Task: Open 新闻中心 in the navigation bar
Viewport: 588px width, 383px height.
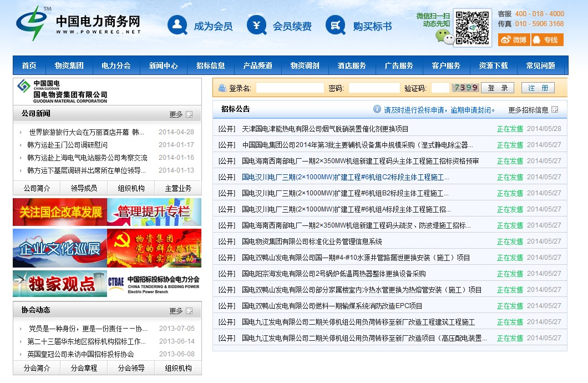Action: pyautogui.click(x=164, y=65)
